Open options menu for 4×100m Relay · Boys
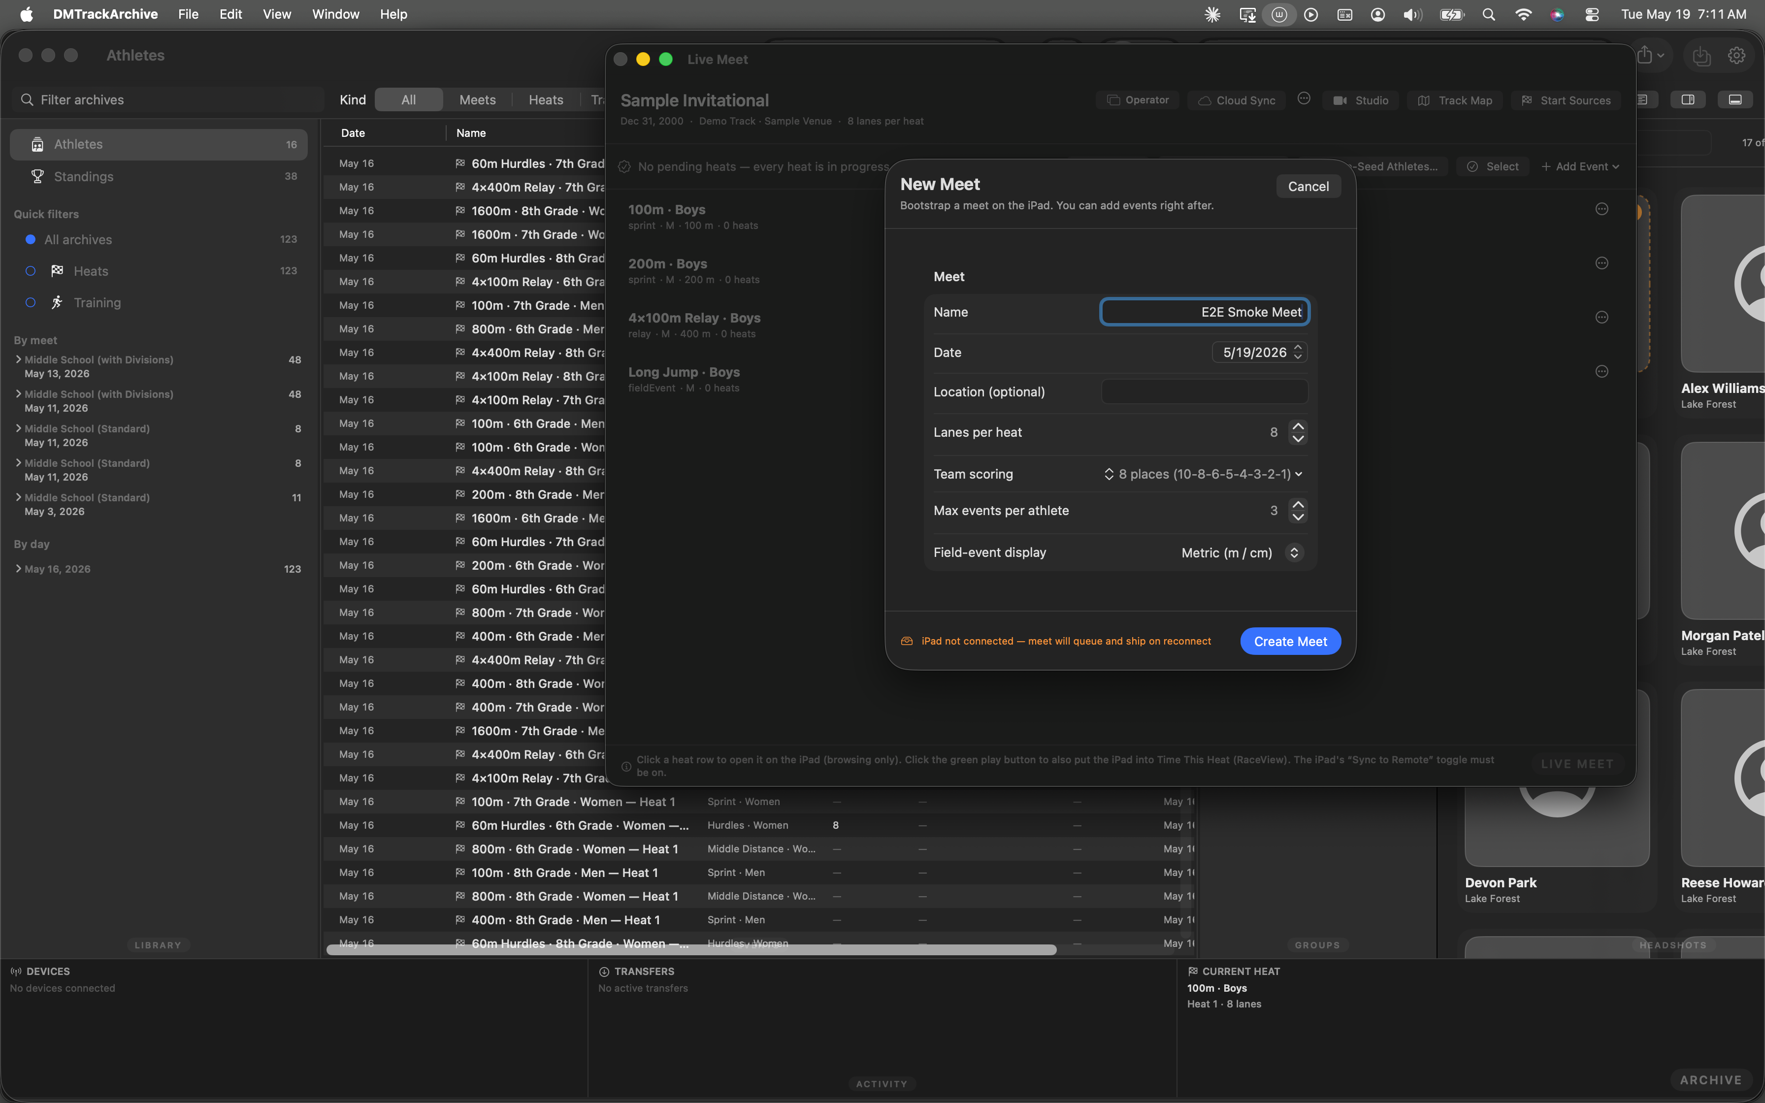Viewport: 1765px width, 1103px height. point(1602,317)
